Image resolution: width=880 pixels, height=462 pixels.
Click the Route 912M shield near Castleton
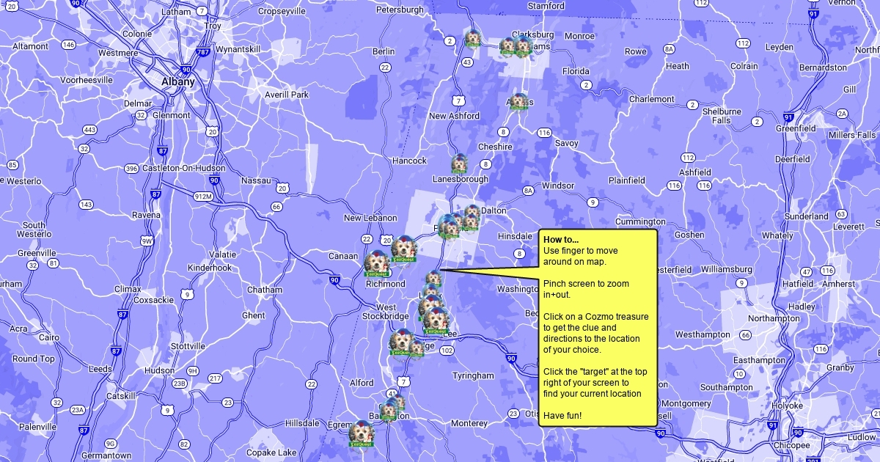click(203, 197)
